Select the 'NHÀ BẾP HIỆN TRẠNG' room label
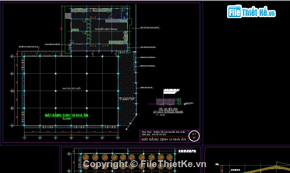Image resolution: width=290 pixels, height=173 pixels. point(106,29)
